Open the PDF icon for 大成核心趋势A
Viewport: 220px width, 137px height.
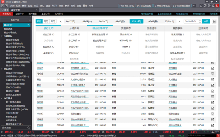pos(212,80)
